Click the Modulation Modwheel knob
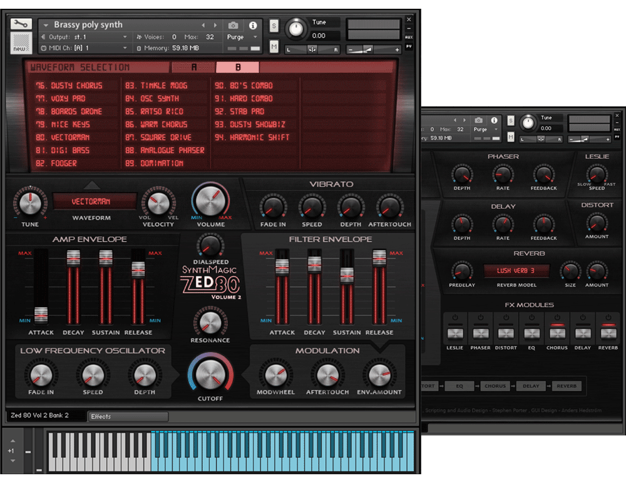This screenshot has width=626, height=483. click(275, 375)
